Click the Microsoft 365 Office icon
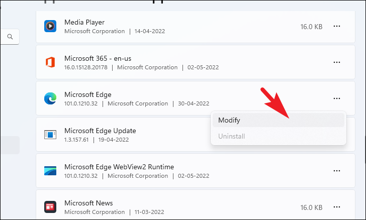Viewport: 366px width, 220px height. point(50,62)
